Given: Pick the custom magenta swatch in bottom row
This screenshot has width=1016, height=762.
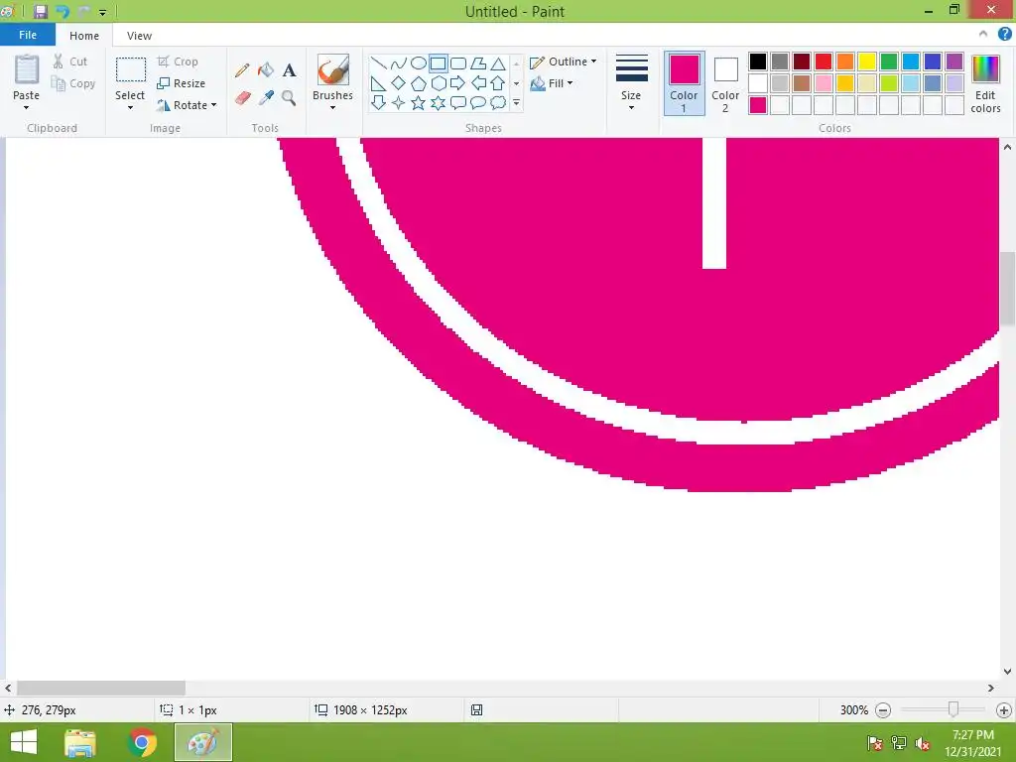Looking at the screenshot, I should 757,105.
